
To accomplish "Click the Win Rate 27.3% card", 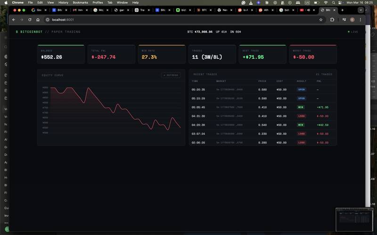I will tap(162, 55).
